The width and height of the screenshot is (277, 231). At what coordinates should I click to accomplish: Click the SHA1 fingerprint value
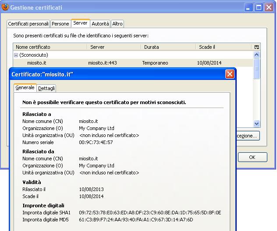(x=150, y=213)
